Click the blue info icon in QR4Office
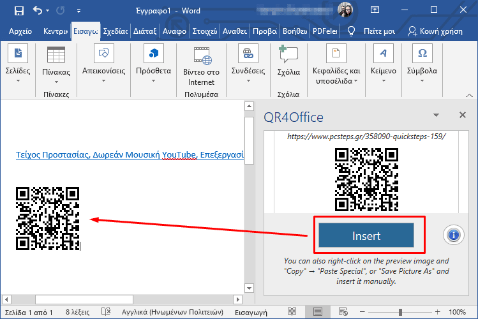This screenshot has height=319, width=478. point(453,235)
